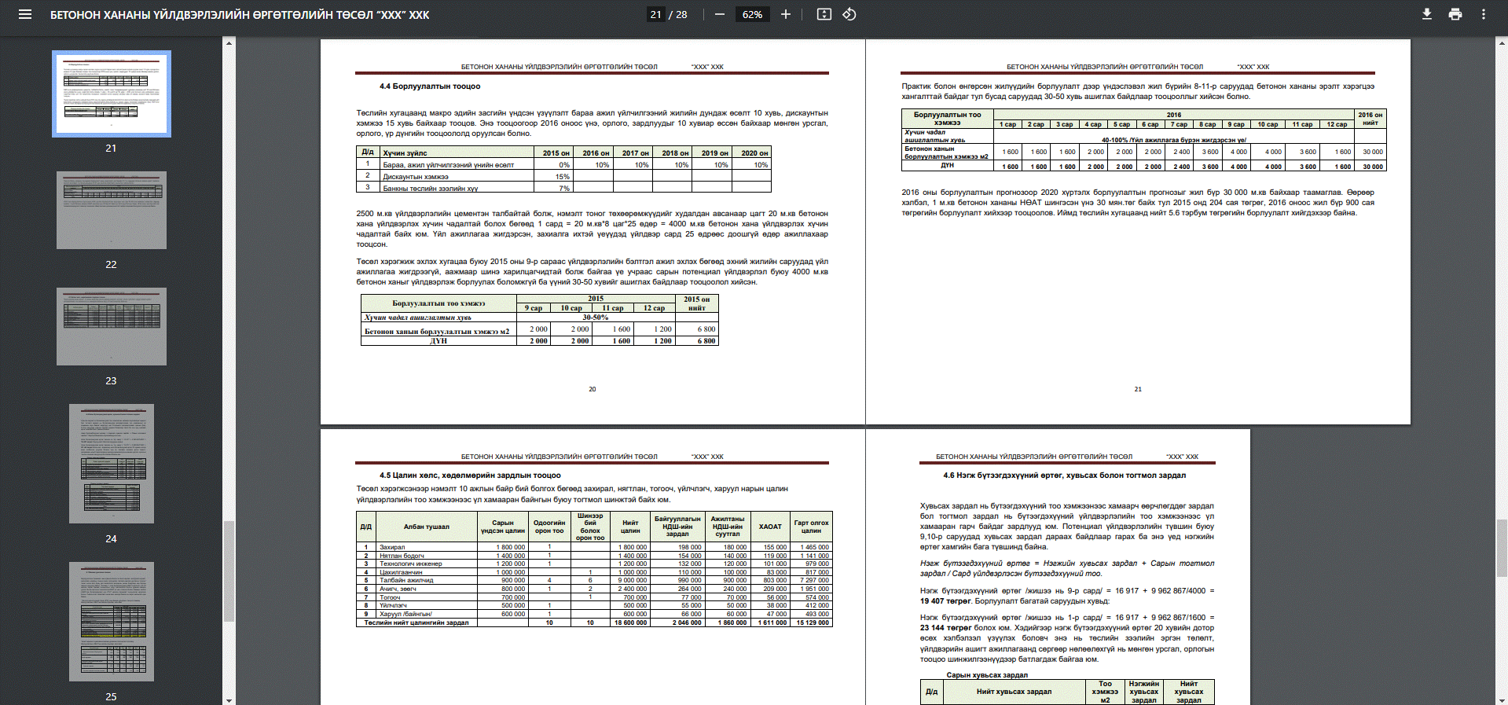The image size is (1508, 705).
Task: Click thumbnail panel scroll down arrow
Action: pyautogui.click(x=229, y=699)
